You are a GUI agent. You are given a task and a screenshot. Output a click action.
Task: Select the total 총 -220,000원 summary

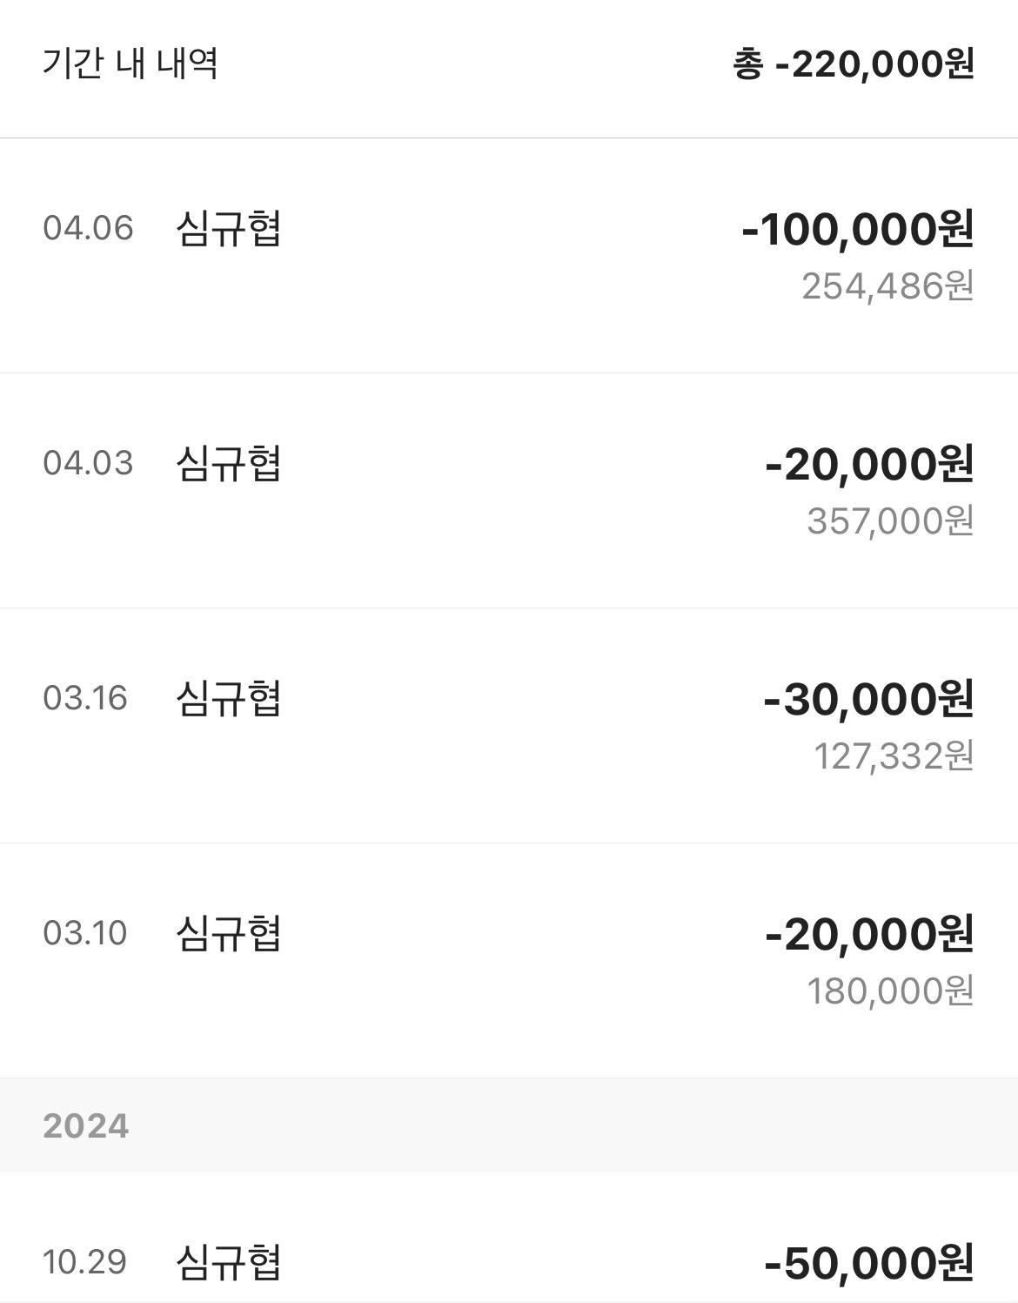[x=853, y=64]
